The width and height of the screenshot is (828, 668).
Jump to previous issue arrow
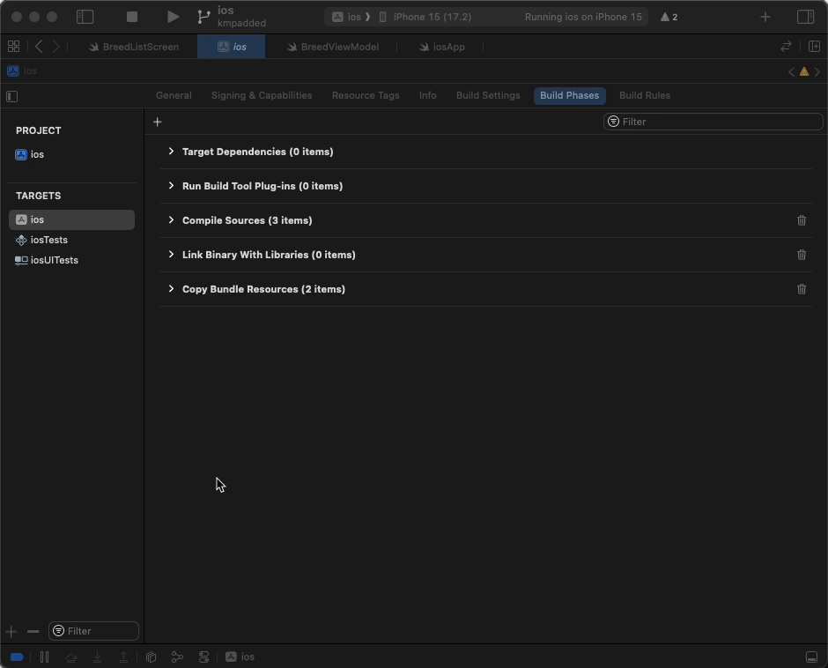click(x=791, y=71)
